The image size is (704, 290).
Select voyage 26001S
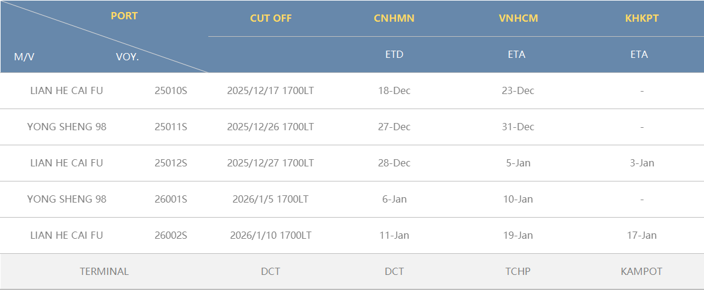pos(171,200)
